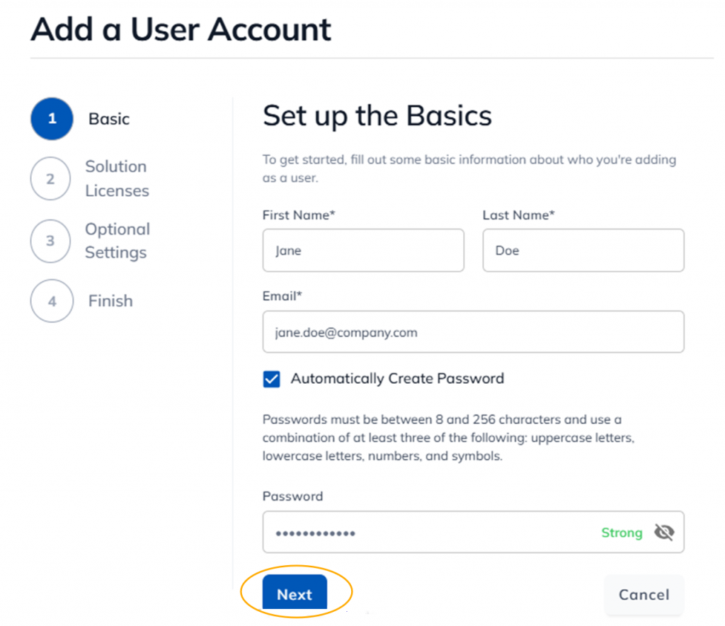The width and height of the screenshot is (725, 626).
Task: Click the step 4 circle icon
Action: (52, 301)
